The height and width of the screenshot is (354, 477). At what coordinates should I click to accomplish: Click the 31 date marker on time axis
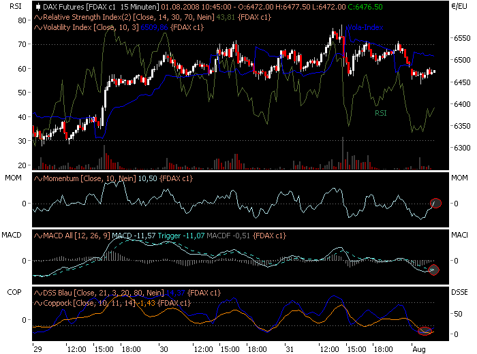(290, 349)
